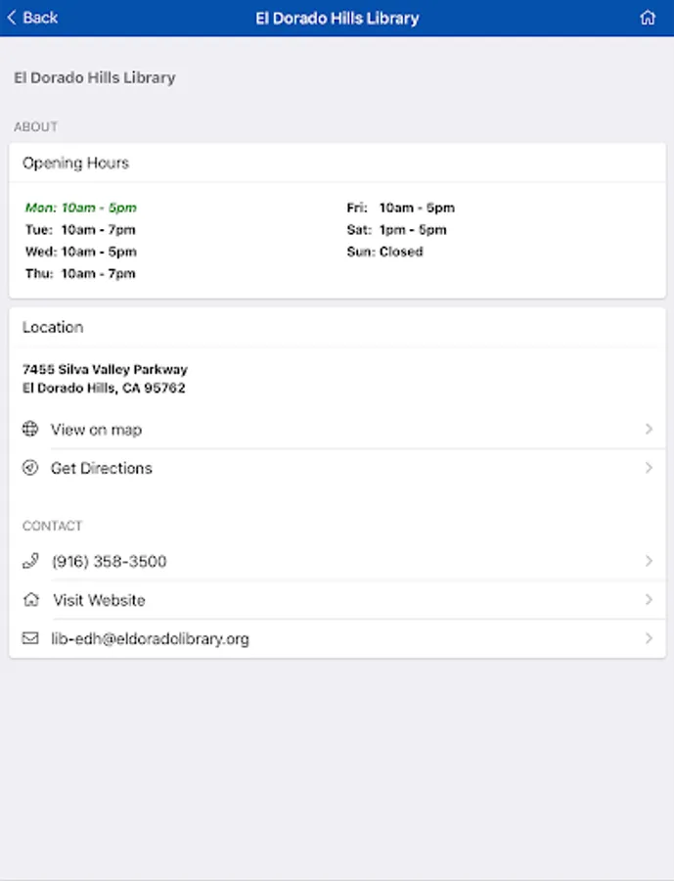674x881 pixels.
Task: Click the compass icon beside Get Directions
Action: 30,468
